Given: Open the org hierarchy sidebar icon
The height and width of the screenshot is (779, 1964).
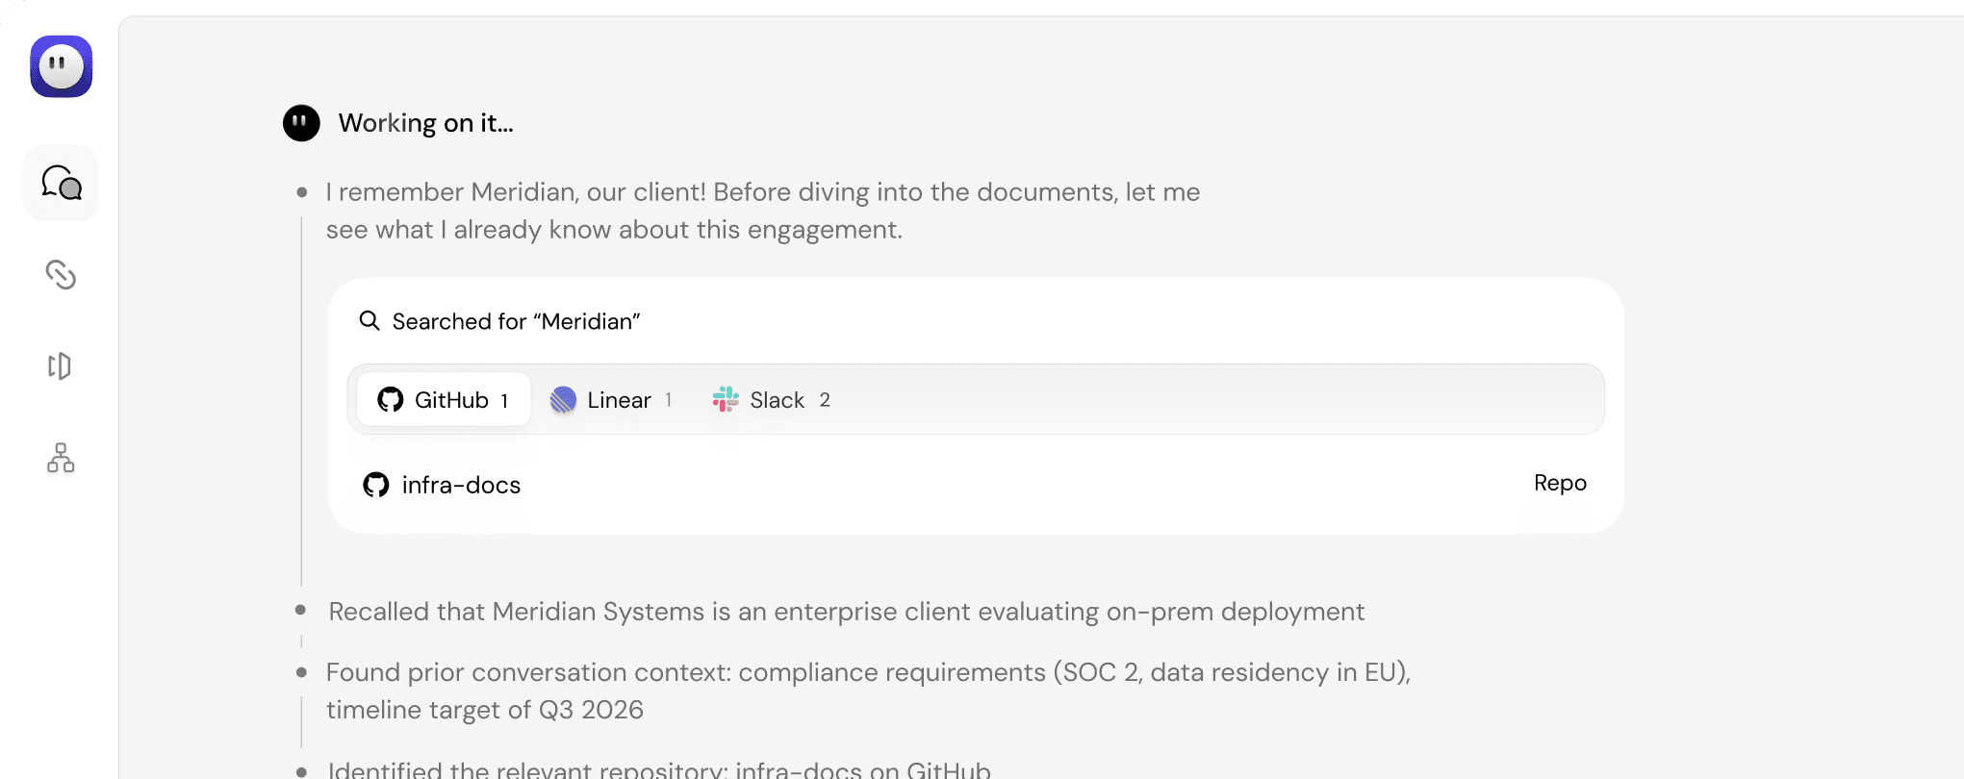Looking at the screenshot, I should 61,458.
